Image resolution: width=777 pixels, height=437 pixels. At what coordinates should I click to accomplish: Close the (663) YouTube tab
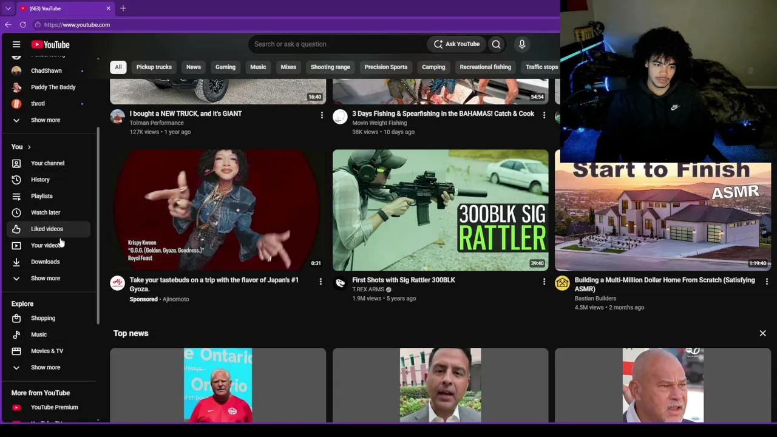tap(108, 8)
